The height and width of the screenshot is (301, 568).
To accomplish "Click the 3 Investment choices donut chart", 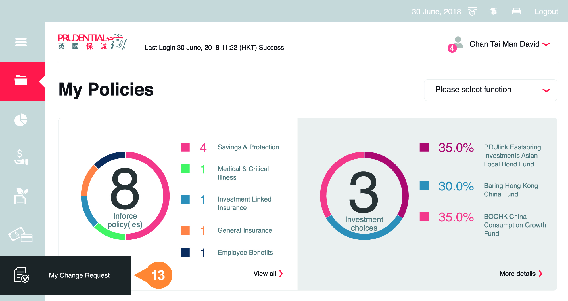I will [364, 196].
